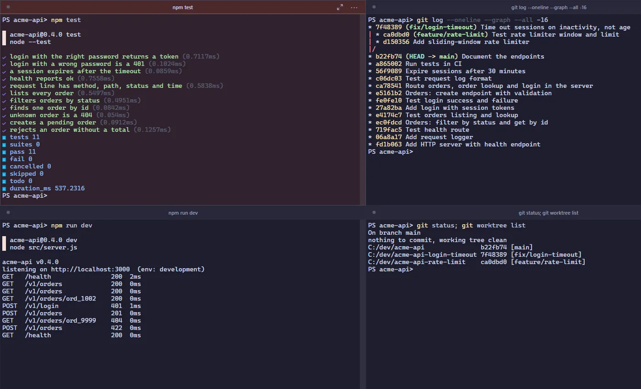Maximize the npm test pane
This screenshot has width=641, height=389.
tap(340, 7)
